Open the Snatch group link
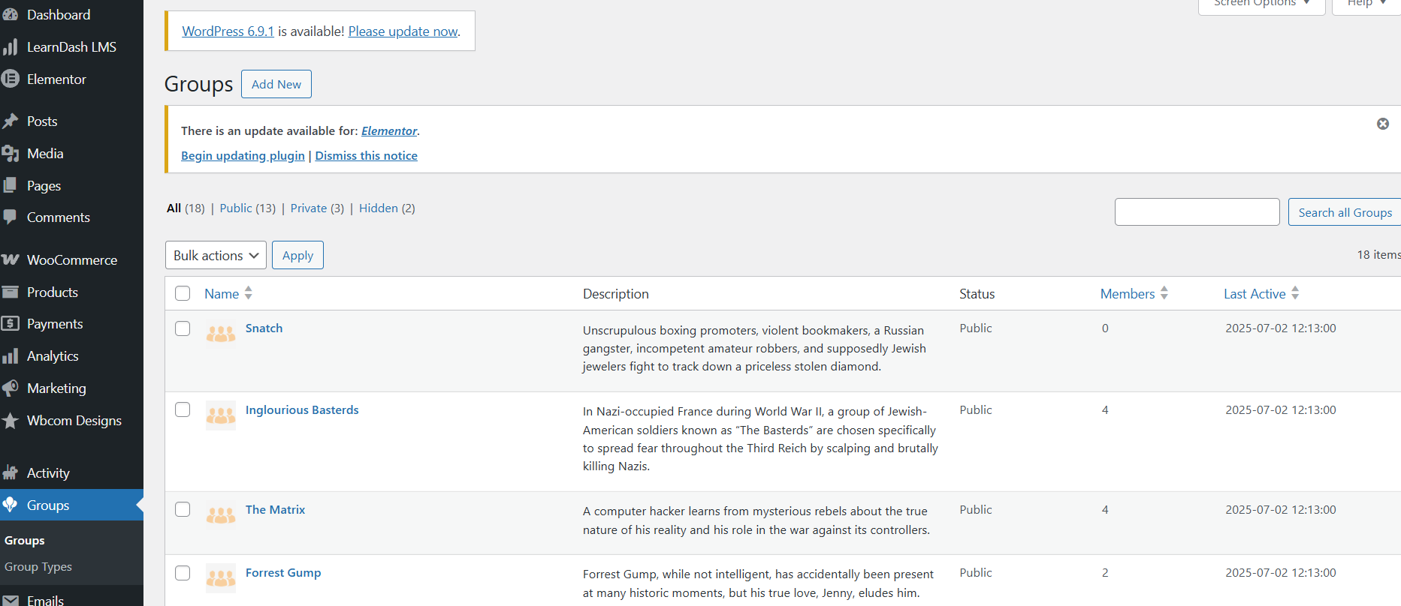Screen dimensions: 1401x606 tap(264, 328)
